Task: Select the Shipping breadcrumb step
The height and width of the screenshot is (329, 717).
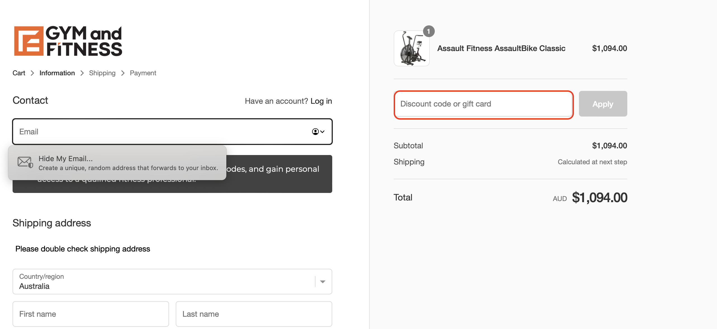Action: (102, 73)
